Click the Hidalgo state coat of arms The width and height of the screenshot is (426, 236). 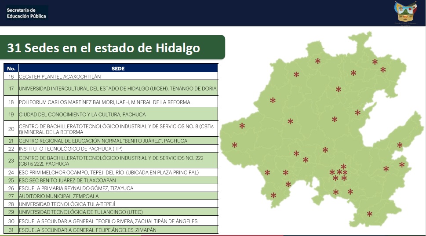coord(406,11)
